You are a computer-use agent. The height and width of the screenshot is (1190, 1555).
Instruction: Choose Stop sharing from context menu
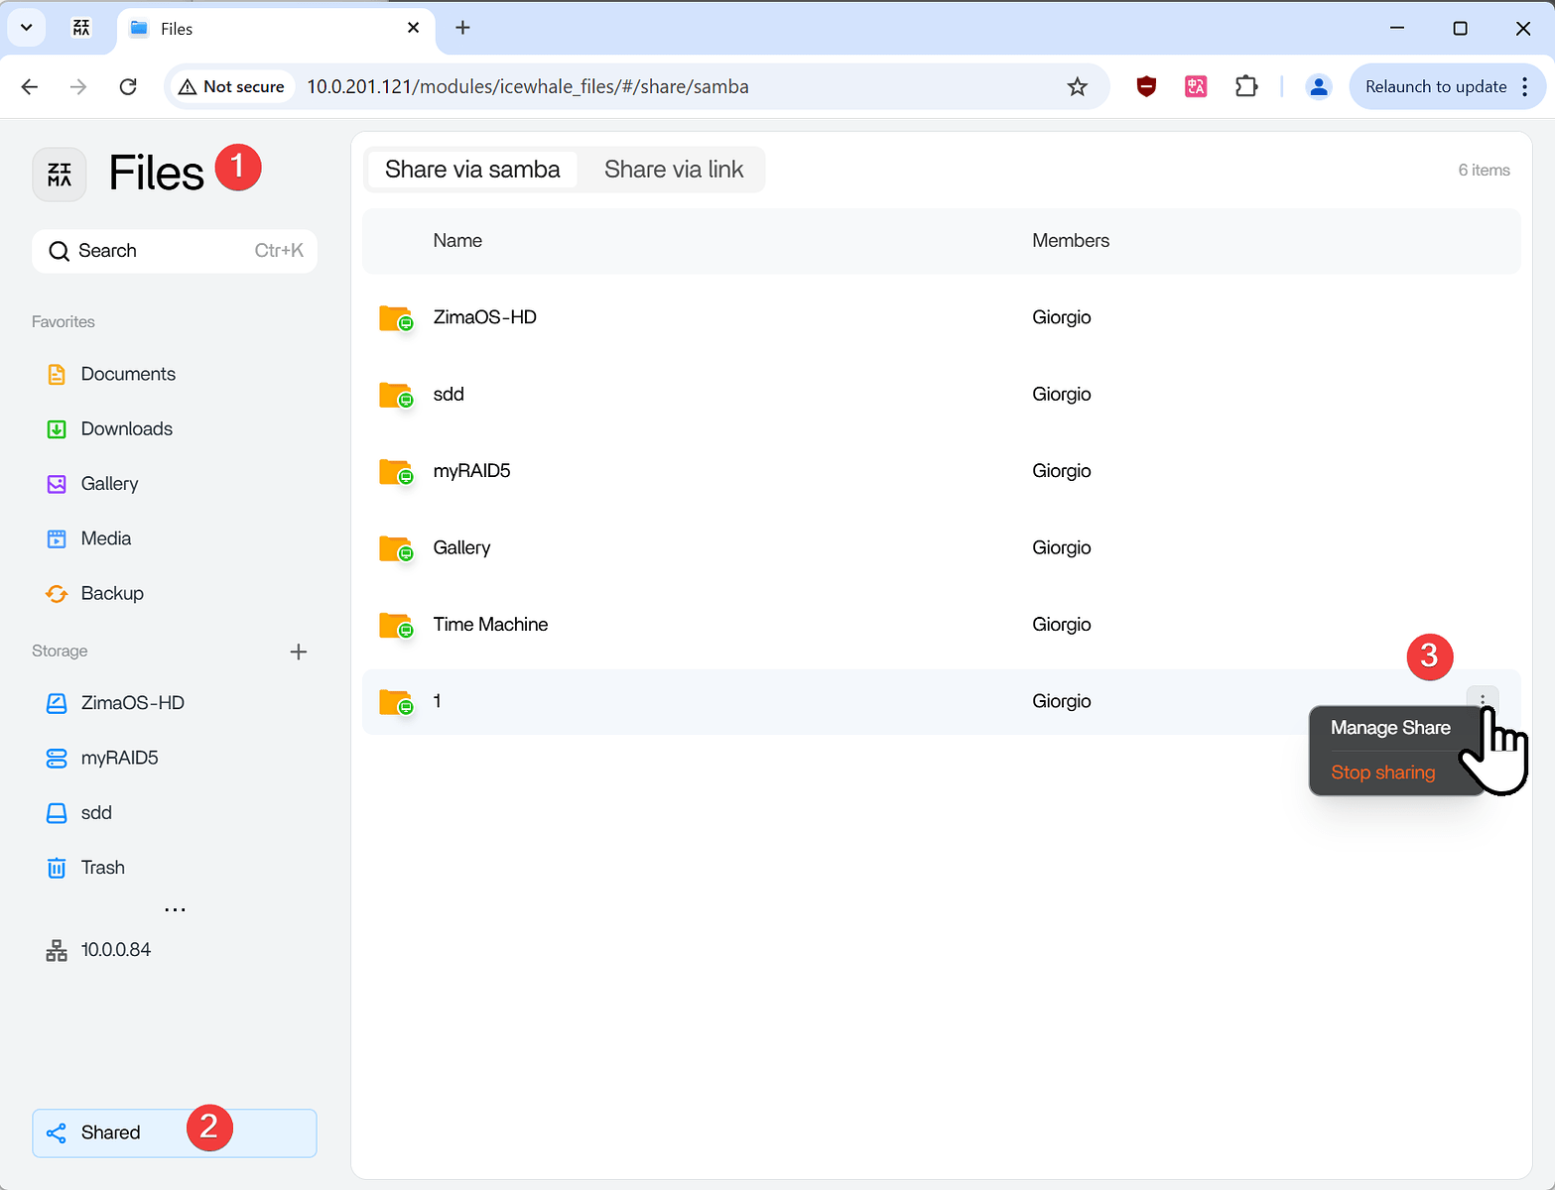click(1382, 773)
